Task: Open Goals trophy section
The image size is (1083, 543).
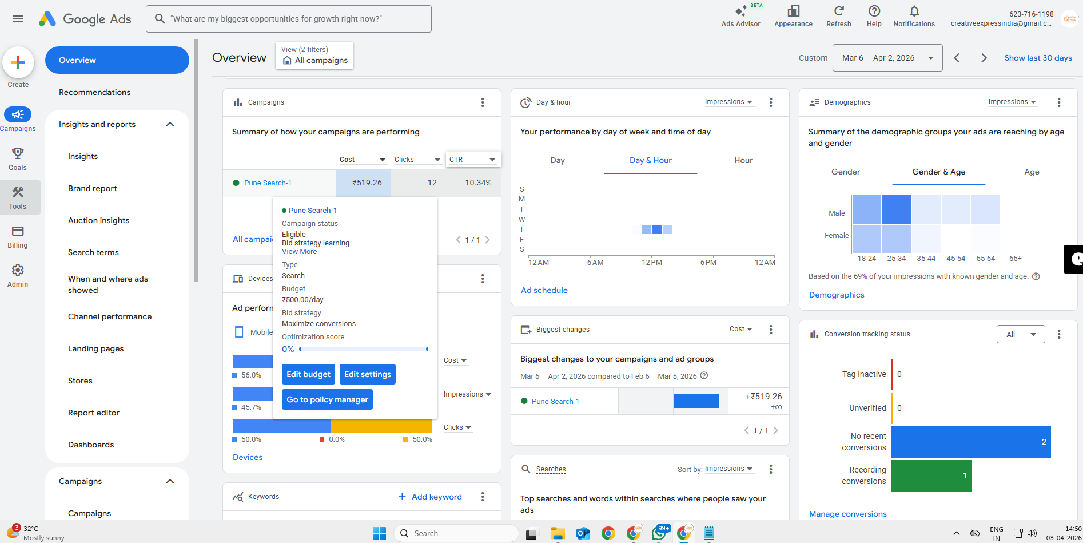Action: [18, 158]
